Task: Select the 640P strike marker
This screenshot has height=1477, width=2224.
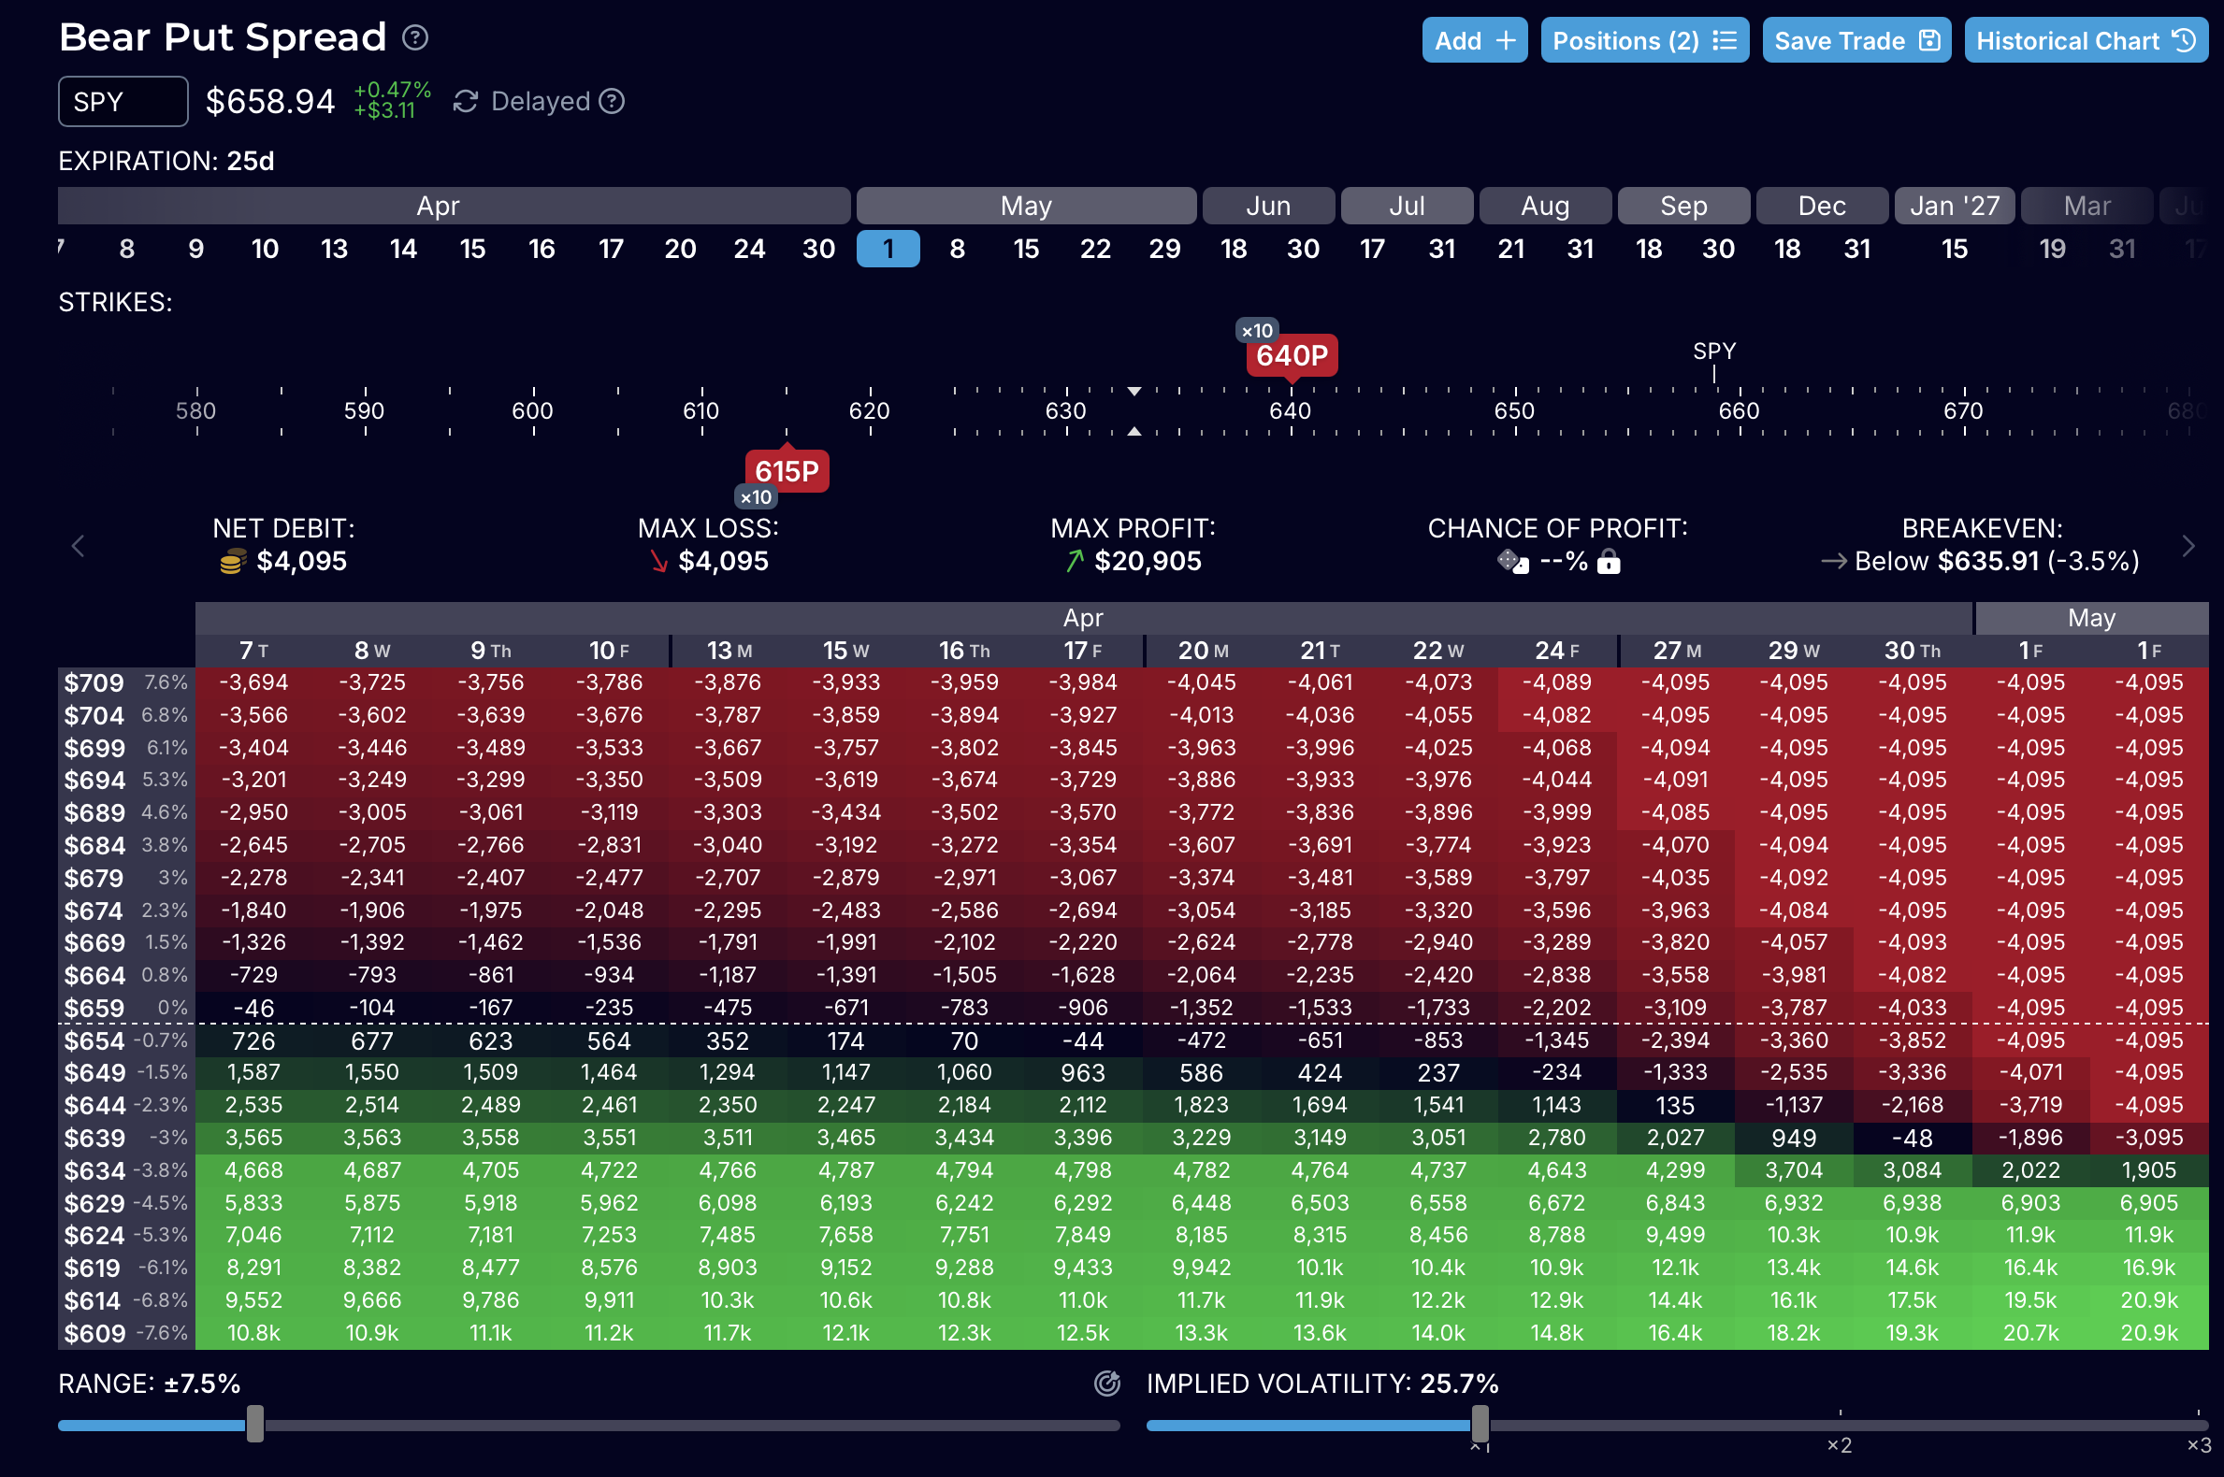Action: [x=1291, y=356]
